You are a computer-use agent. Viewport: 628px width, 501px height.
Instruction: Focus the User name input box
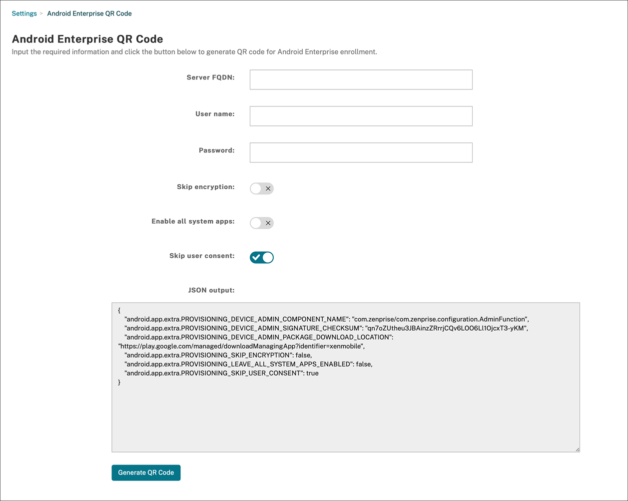(x=361, y=116)
